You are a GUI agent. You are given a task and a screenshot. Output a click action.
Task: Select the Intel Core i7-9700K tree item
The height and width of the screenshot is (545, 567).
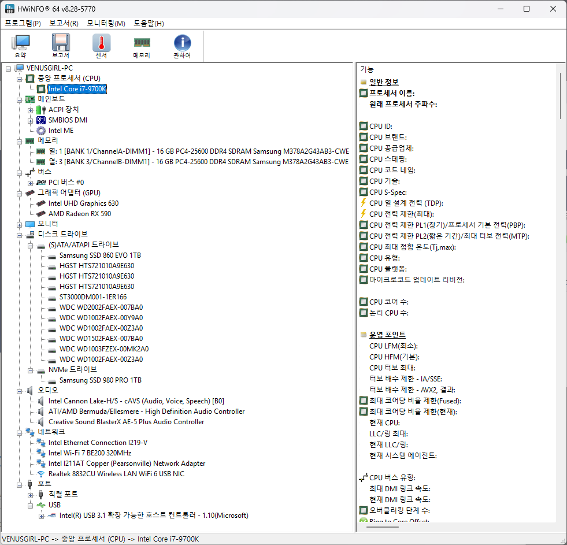pos(77,89)
